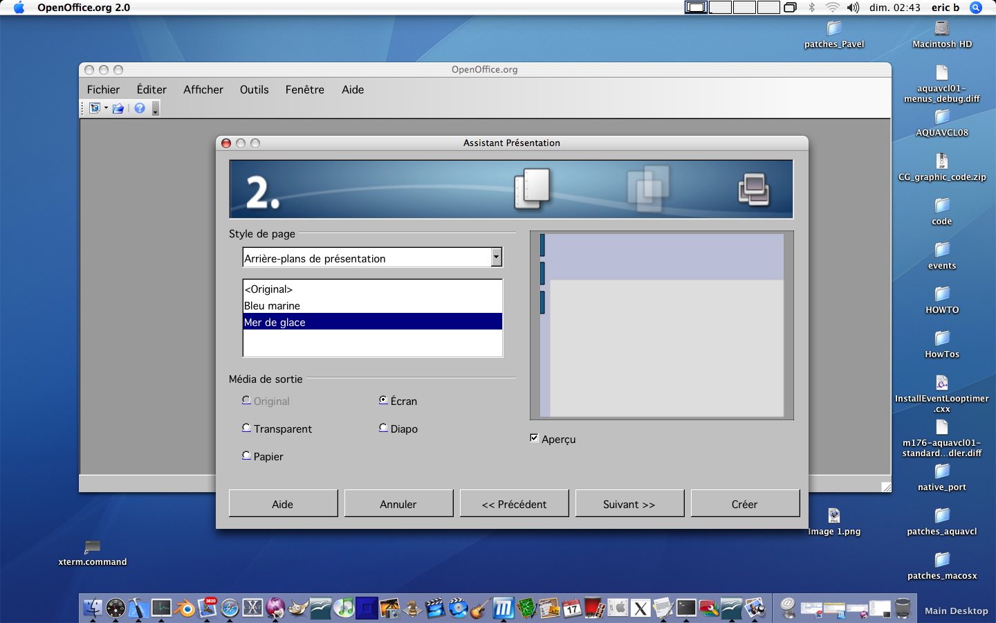Select the patches_macosx folder
This screenshot has width=996, height=623.
tap(942, 559)
